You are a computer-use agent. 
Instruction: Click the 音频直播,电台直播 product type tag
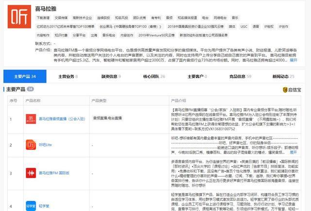tap(107, 118)
